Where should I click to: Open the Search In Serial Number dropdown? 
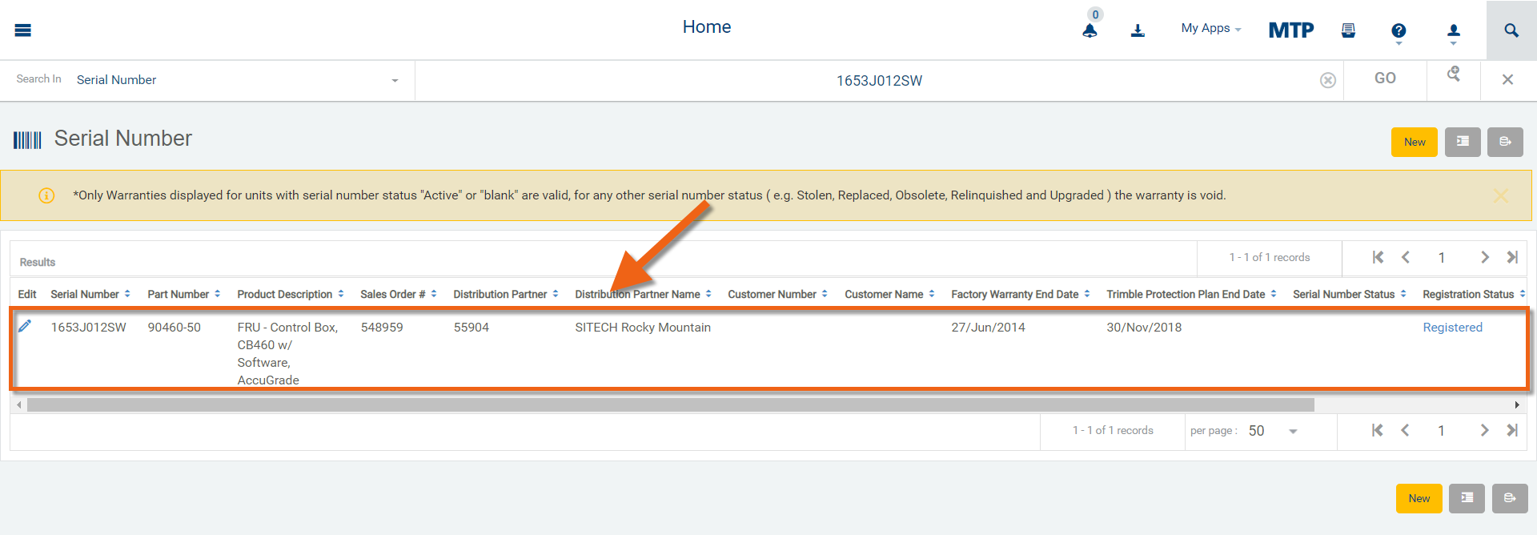(x=238, y=80)
